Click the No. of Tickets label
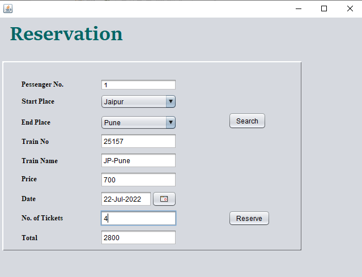The width and height of the screenshot is (362, 277). [42, 218]
